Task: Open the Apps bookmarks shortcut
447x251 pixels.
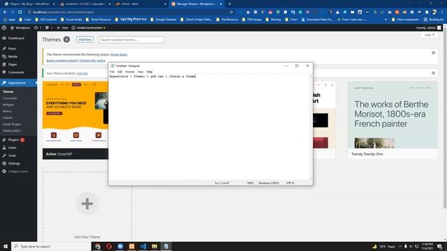Action: point(10,20)
